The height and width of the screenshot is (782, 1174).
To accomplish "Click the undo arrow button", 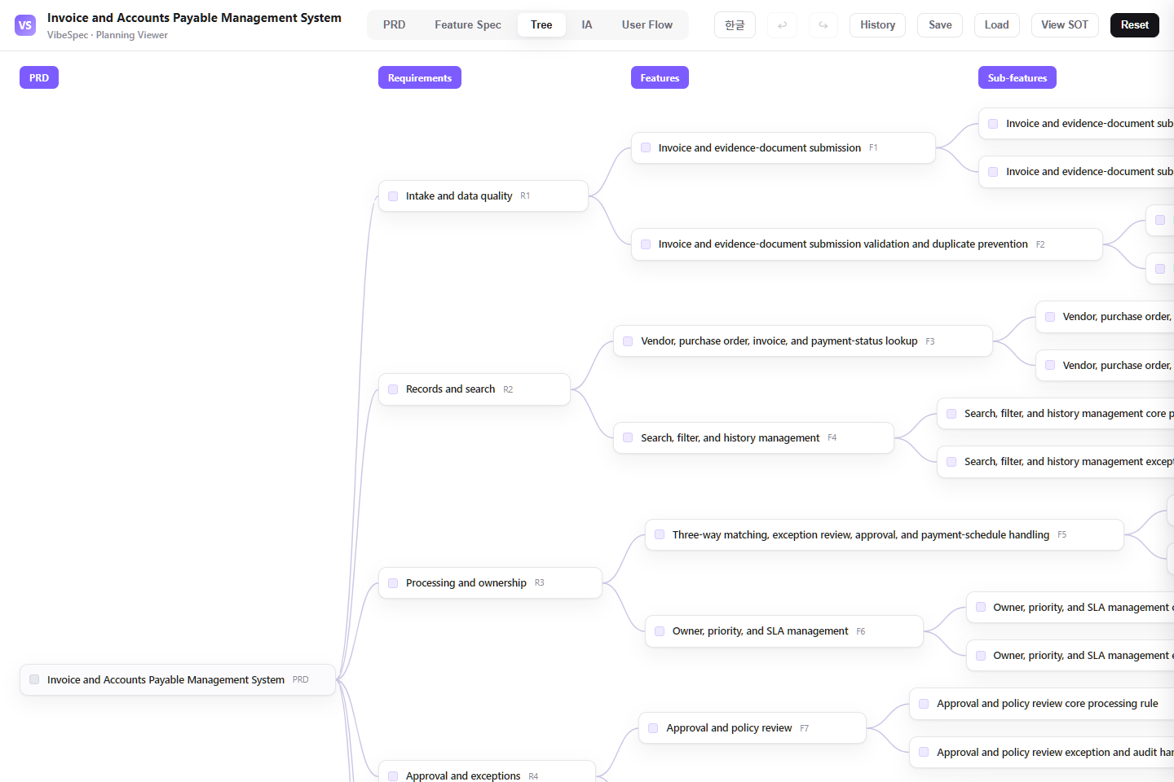I will coord(783,25).
